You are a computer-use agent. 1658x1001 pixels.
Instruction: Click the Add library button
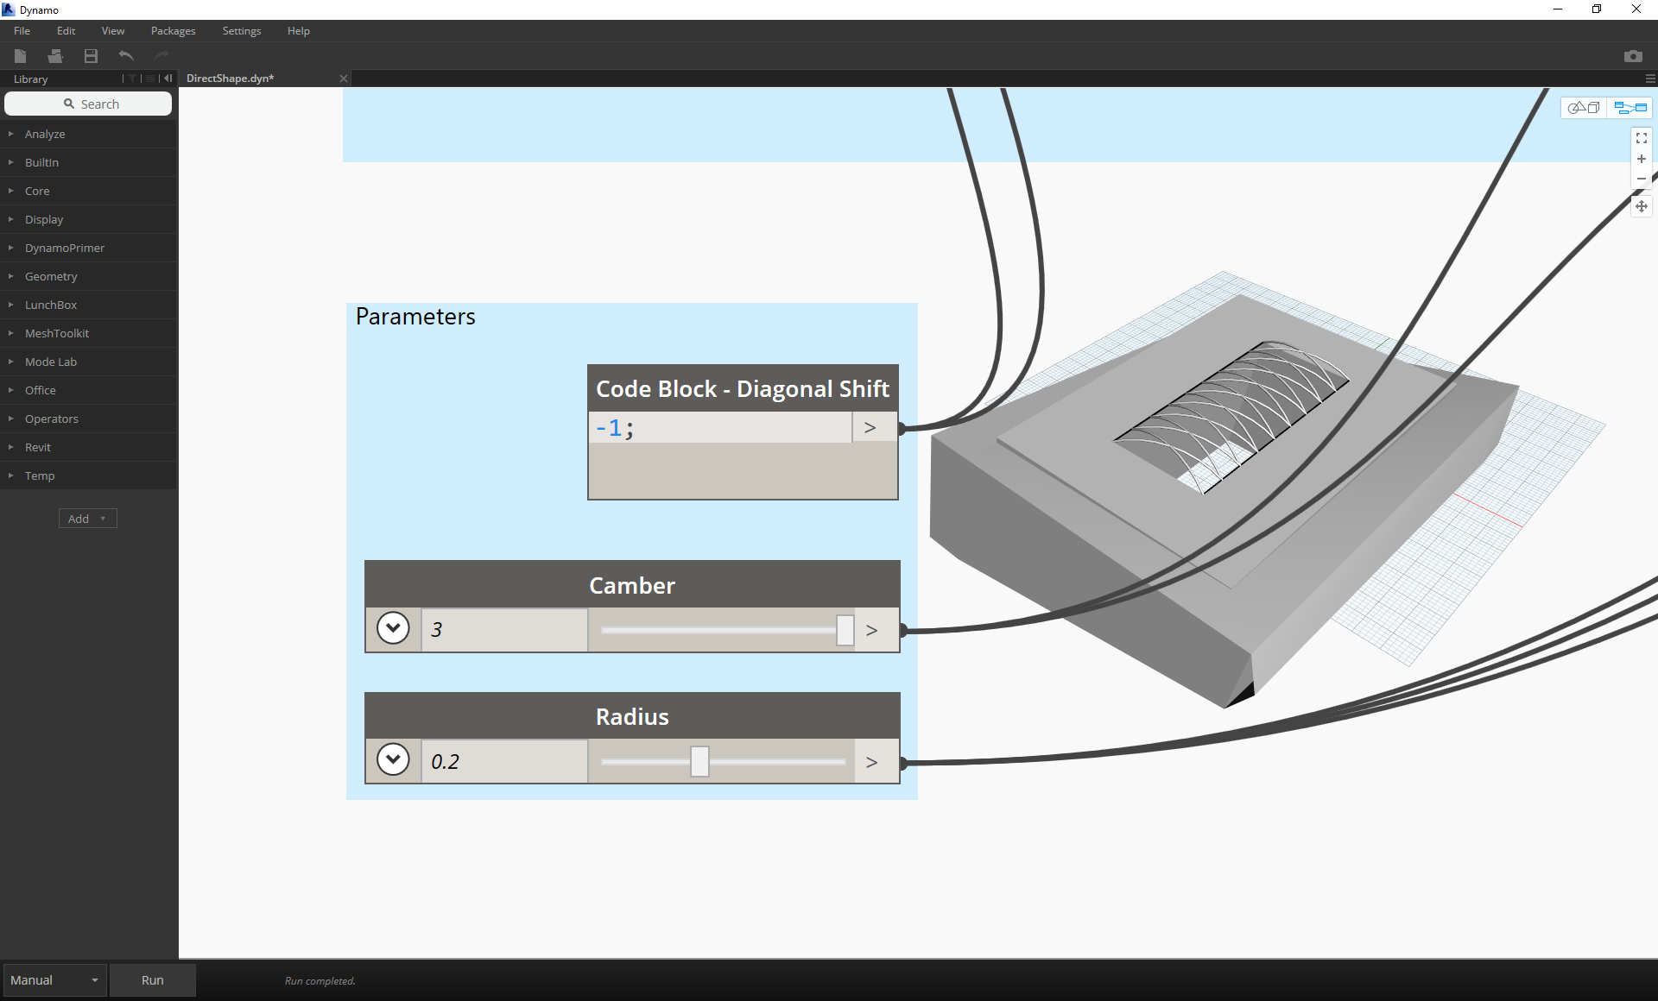tap(87, 519)
